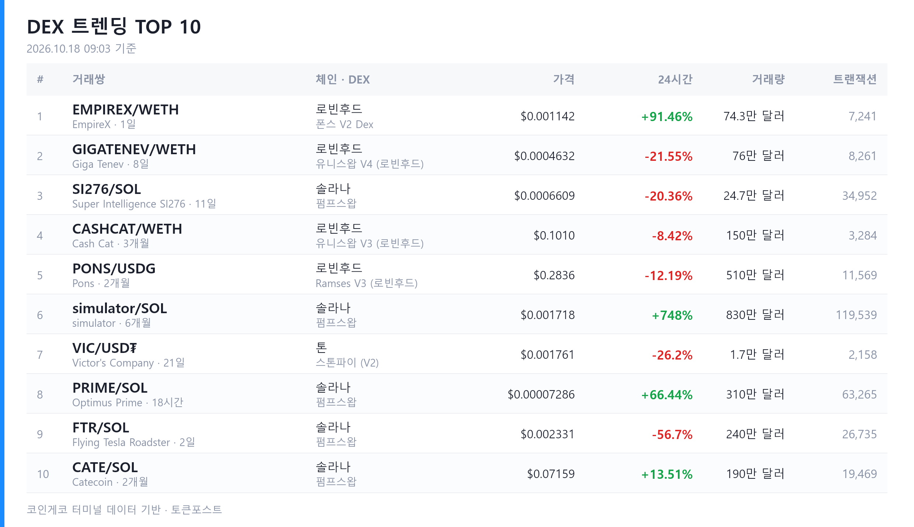This screenshot has height=527, width=914.
Task: Click the Optimus Prime · 18시간 subtitle
Action: point(128,403)
